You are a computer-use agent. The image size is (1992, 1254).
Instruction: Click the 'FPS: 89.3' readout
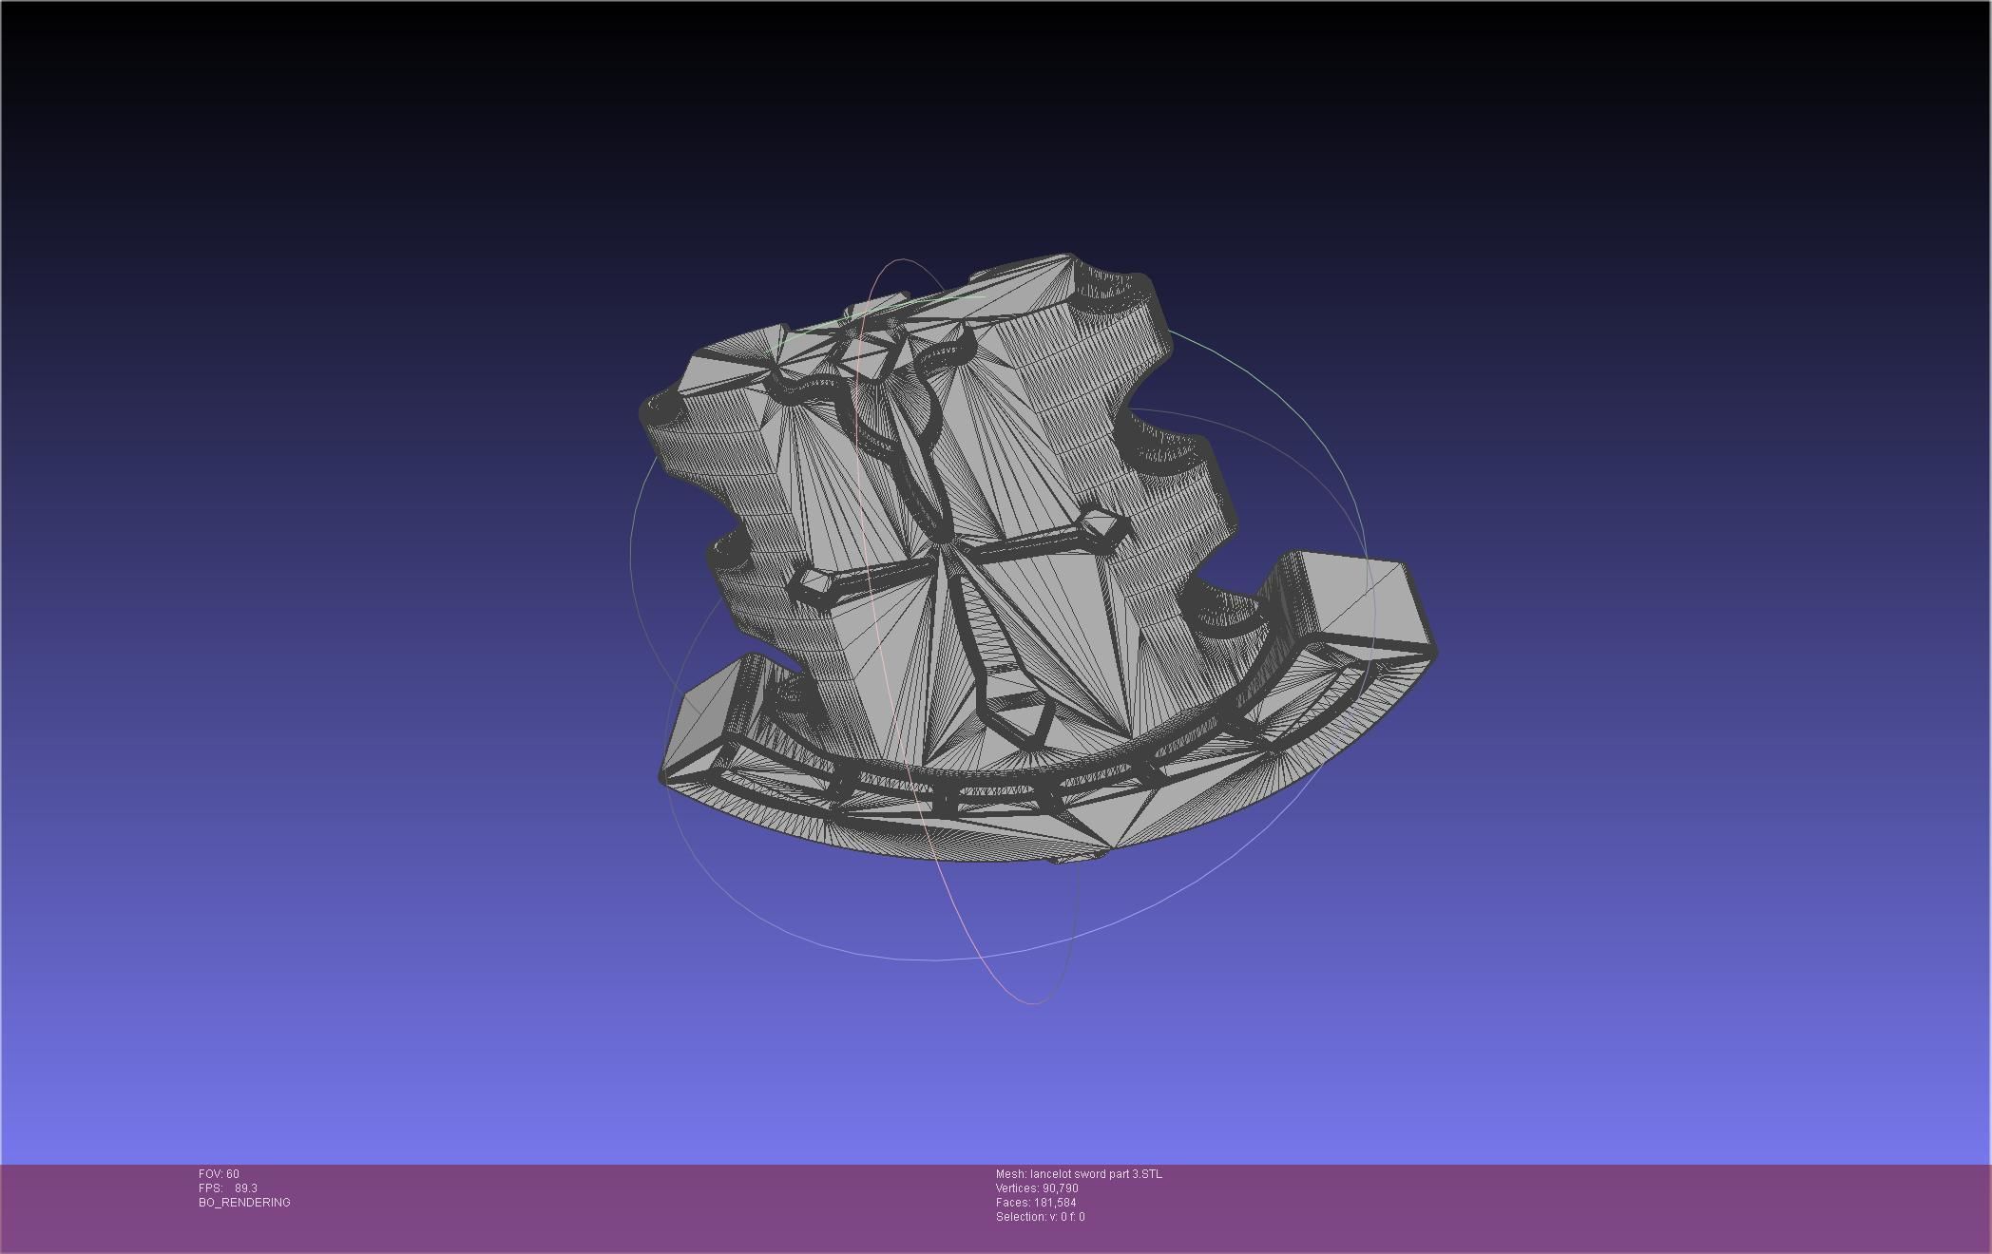(228, 1188)
